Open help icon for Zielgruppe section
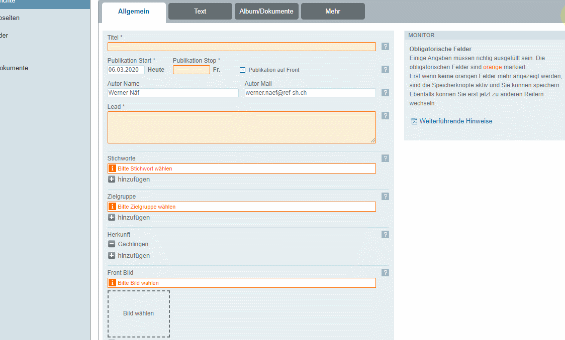The width and height of the screenshot is (565, 340). coord(385,196)
